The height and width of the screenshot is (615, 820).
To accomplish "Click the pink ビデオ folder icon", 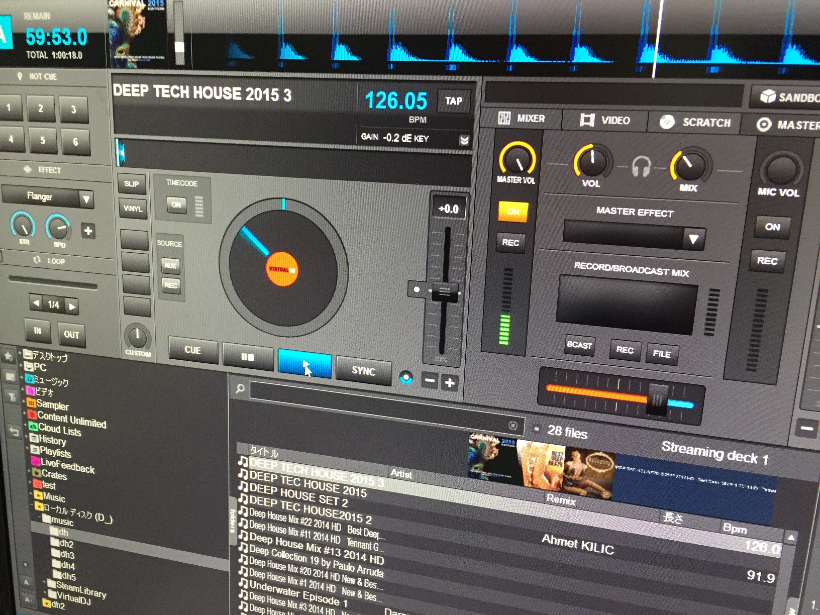I will coord(30,390).
